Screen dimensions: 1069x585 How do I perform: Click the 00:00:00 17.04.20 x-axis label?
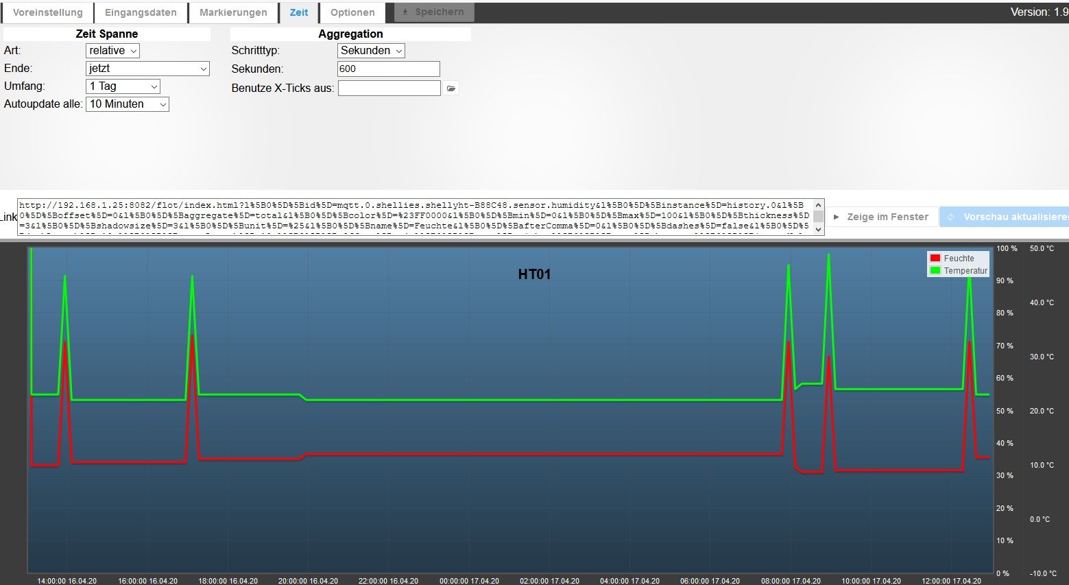(469, 581)
